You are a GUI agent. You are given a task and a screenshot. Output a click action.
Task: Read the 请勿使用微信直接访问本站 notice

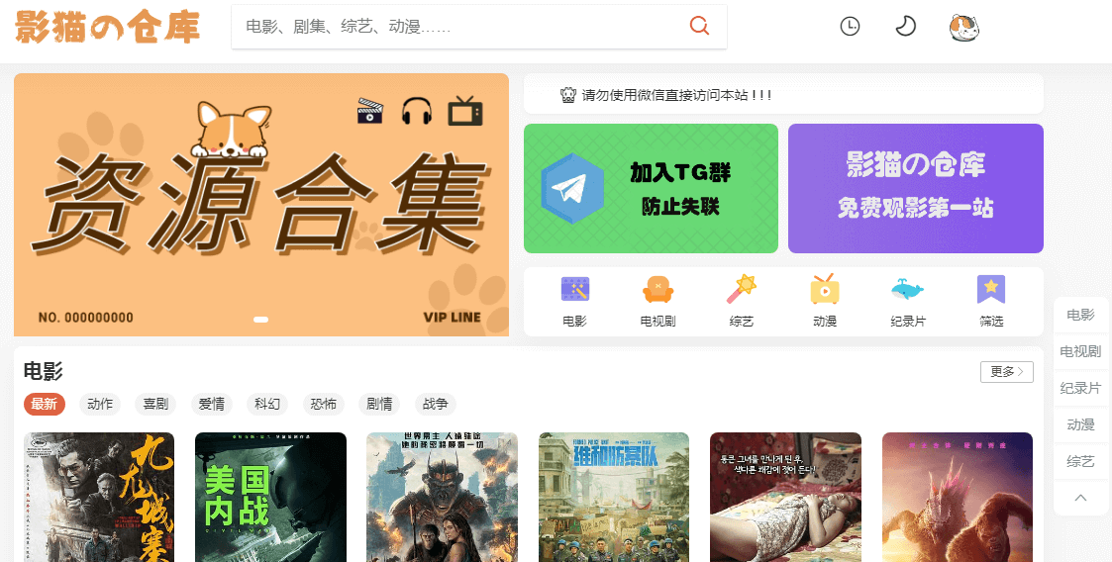coord(676,95)
